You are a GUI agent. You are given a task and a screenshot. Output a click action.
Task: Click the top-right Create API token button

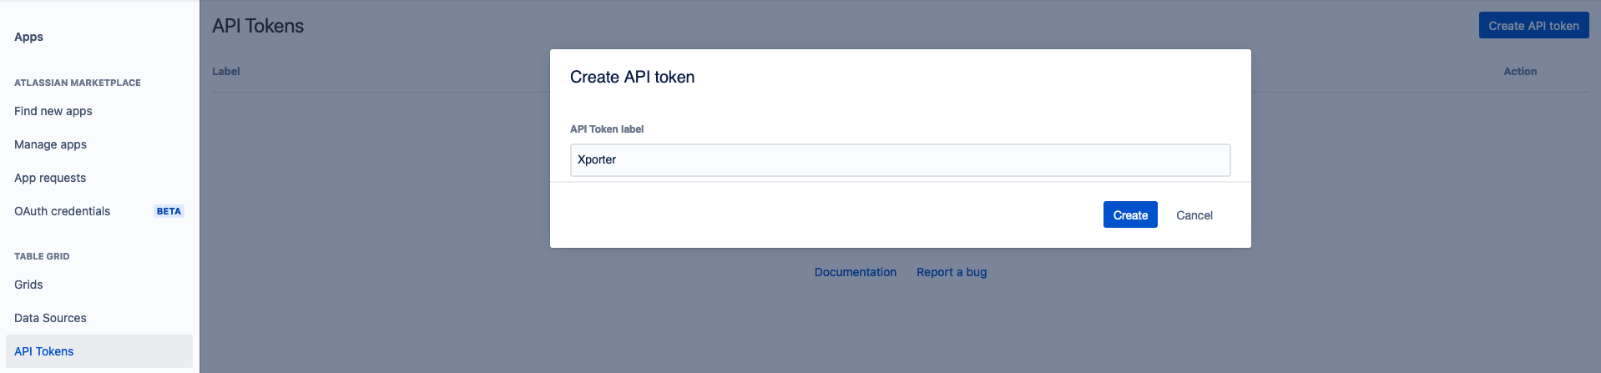[1533, 26]
